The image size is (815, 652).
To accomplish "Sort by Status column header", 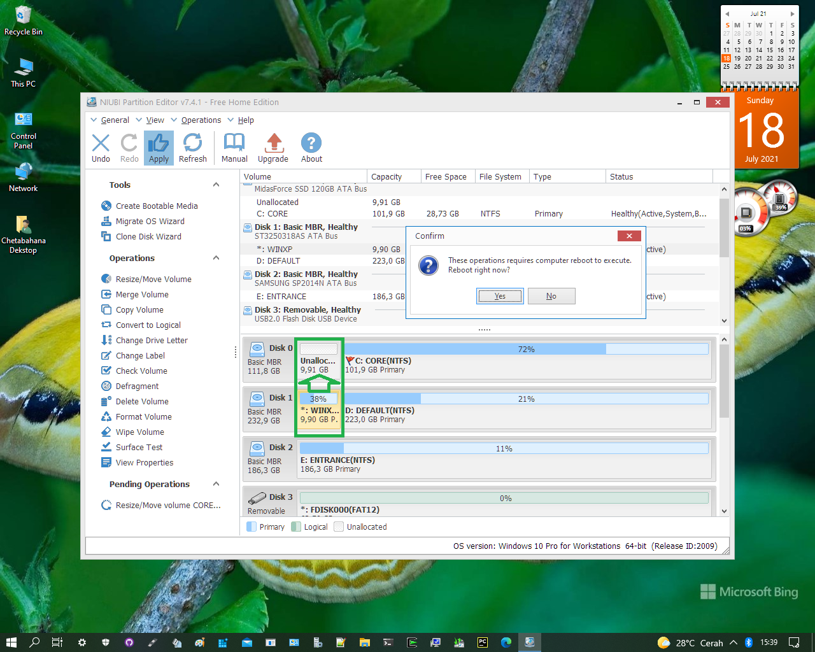I will (x=659, y=176).
